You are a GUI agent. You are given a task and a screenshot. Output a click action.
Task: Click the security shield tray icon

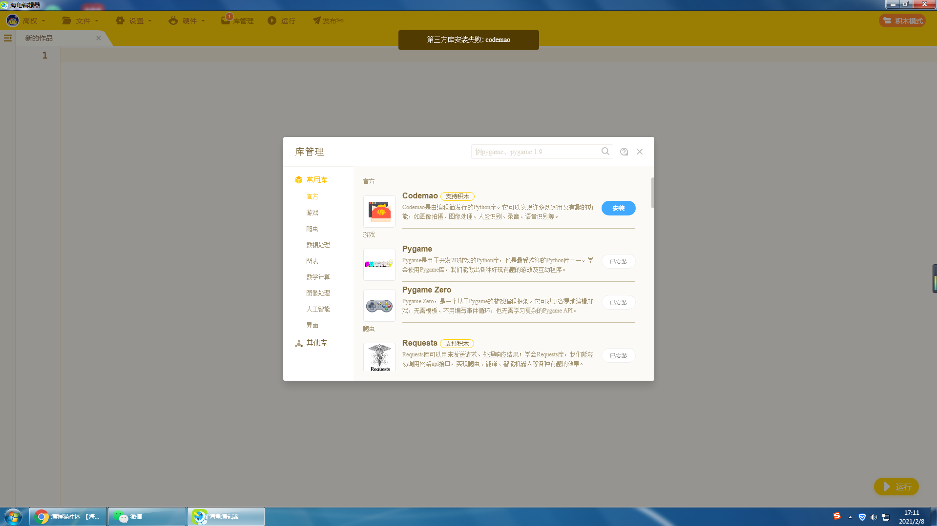tap(862, 517)
